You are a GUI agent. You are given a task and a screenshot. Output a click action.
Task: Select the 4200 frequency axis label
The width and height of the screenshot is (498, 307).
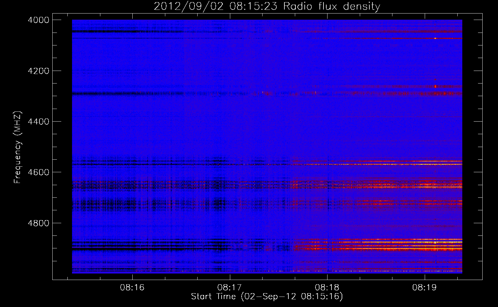[x=38, y=71]
